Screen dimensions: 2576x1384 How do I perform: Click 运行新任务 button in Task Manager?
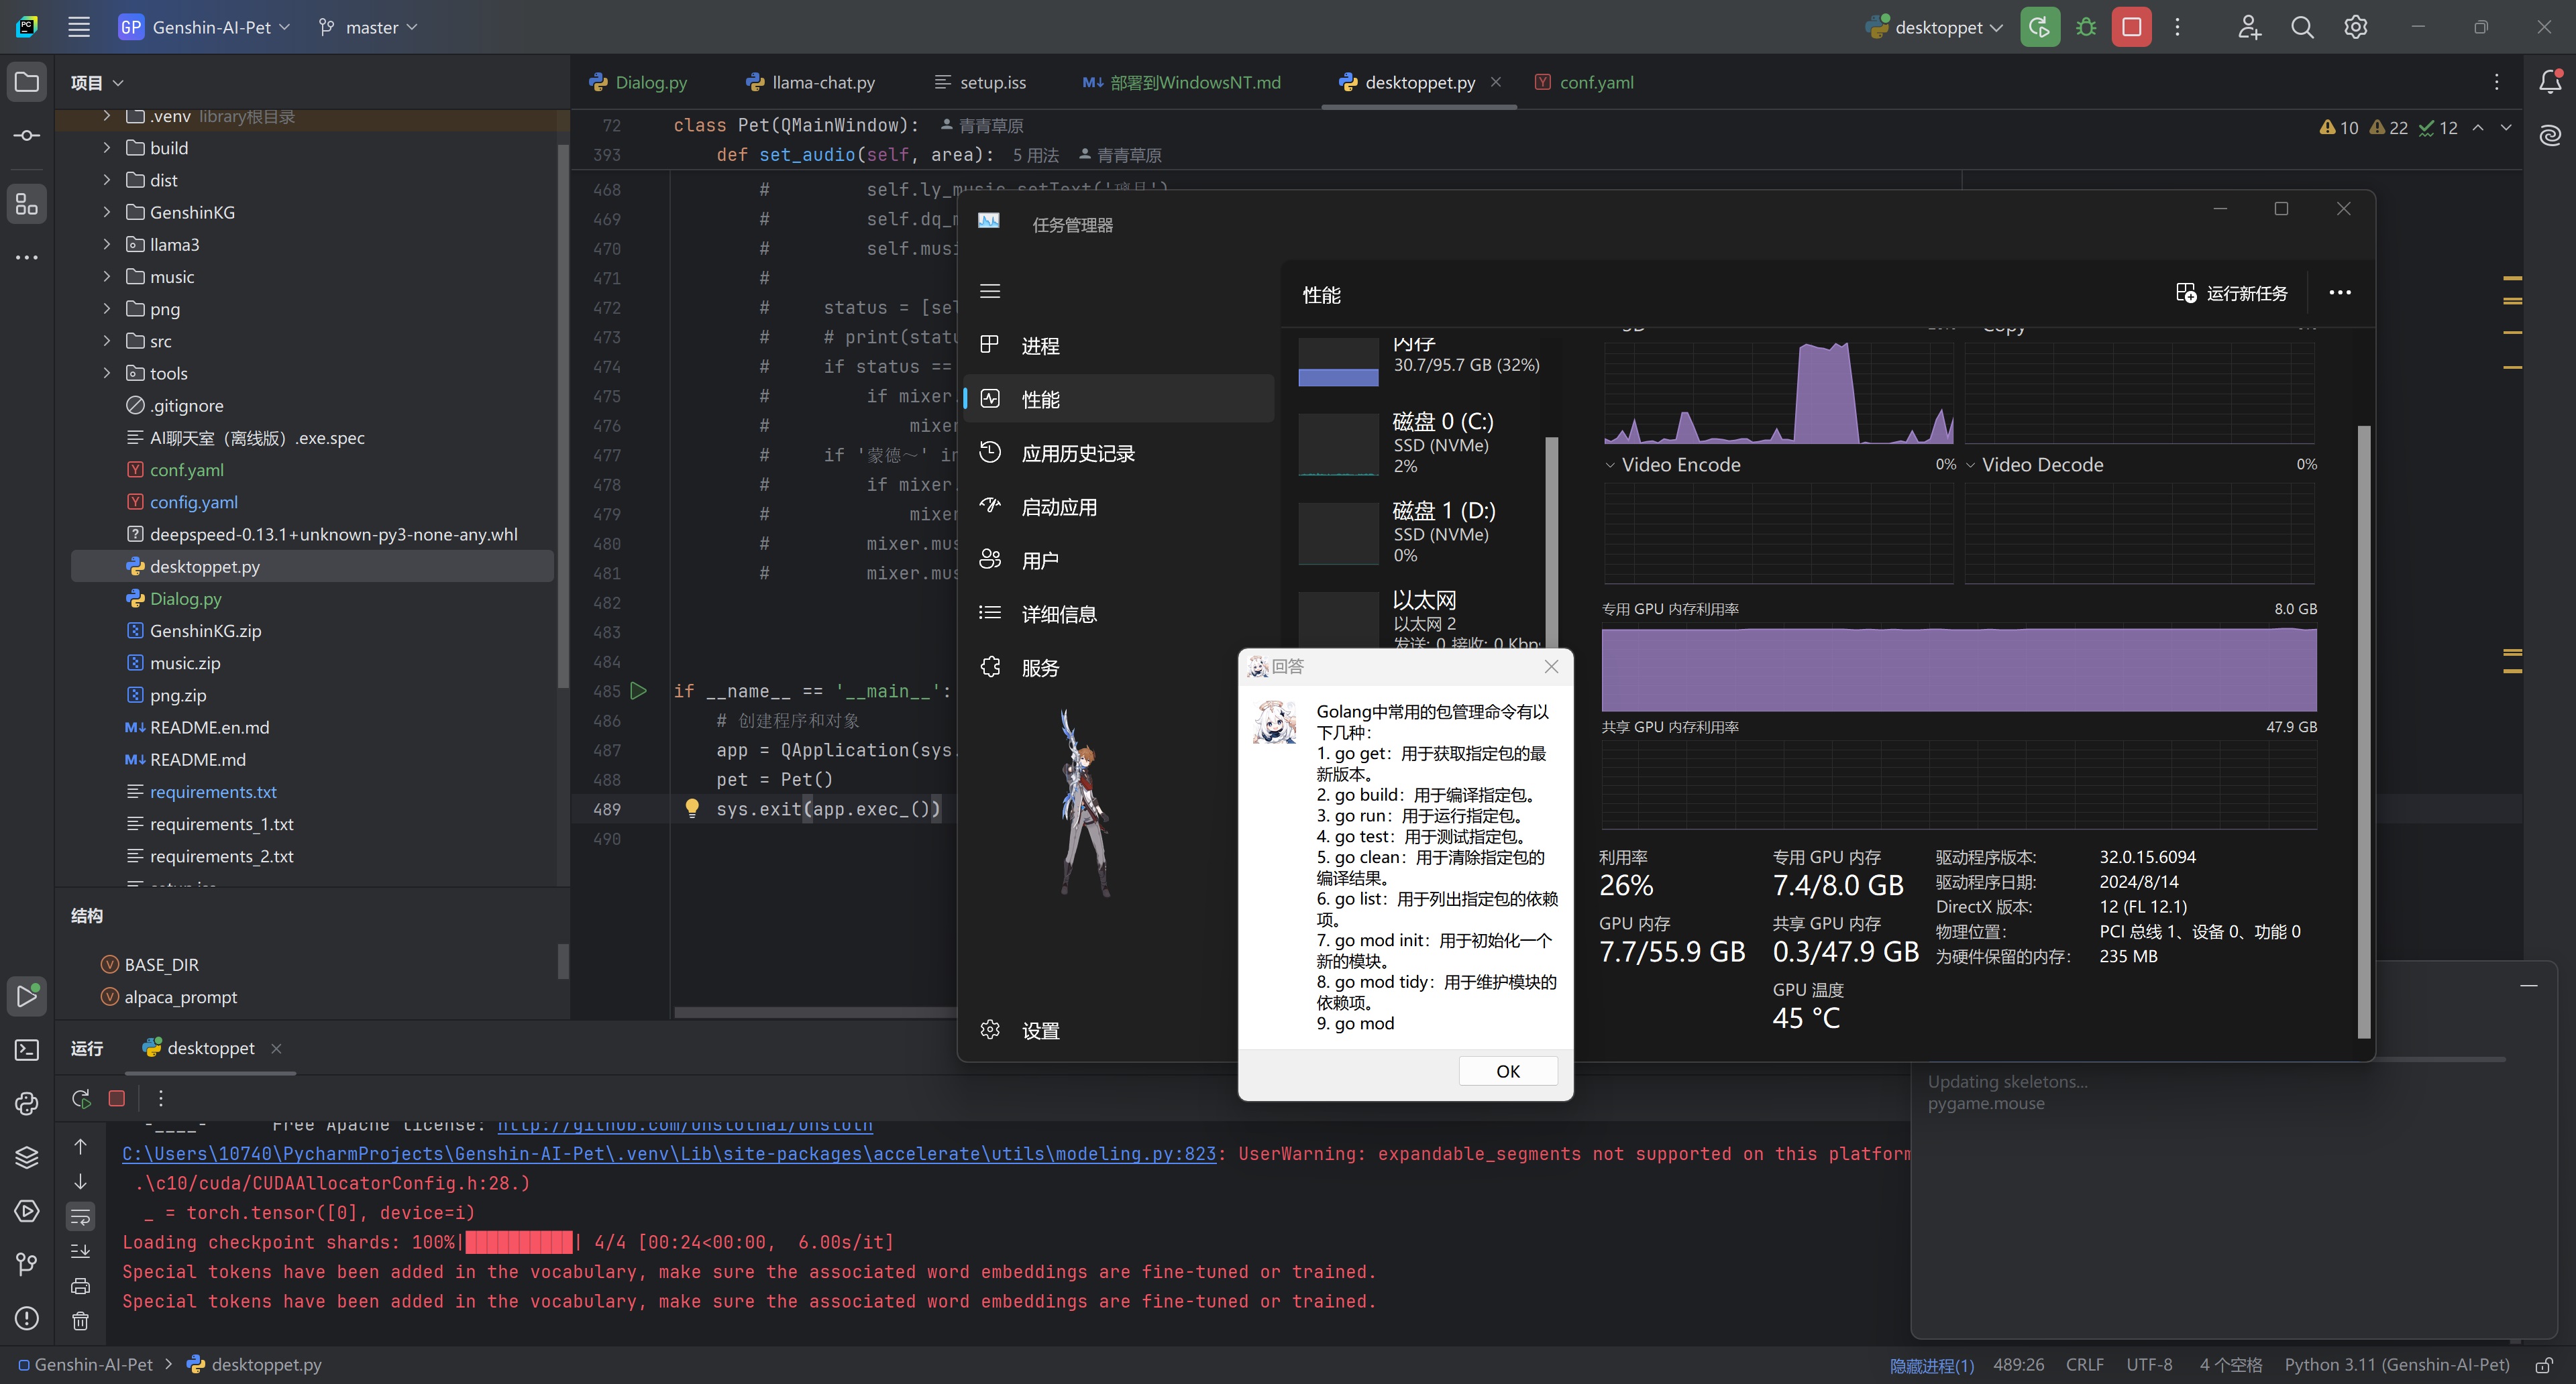(2232, 293)
